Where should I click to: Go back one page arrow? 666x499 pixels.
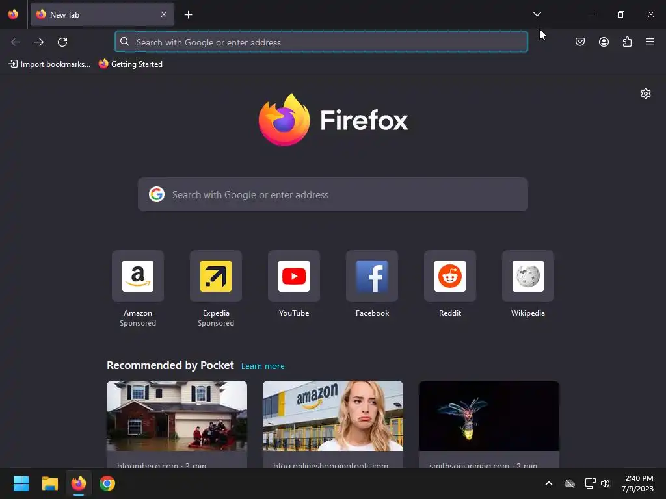(16, 42)
